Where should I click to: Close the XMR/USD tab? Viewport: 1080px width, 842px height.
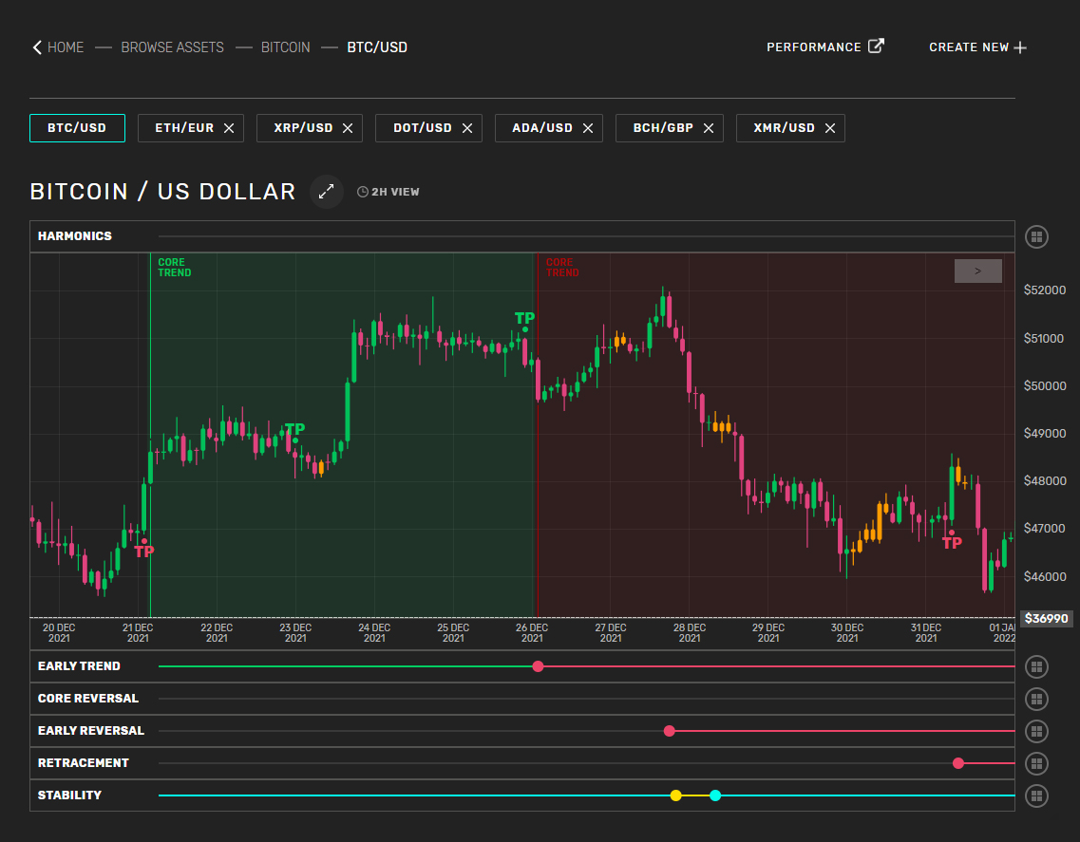click(x=830, y=128)
